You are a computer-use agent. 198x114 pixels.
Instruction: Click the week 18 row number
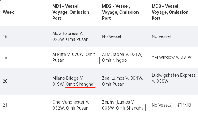[5, 36]
